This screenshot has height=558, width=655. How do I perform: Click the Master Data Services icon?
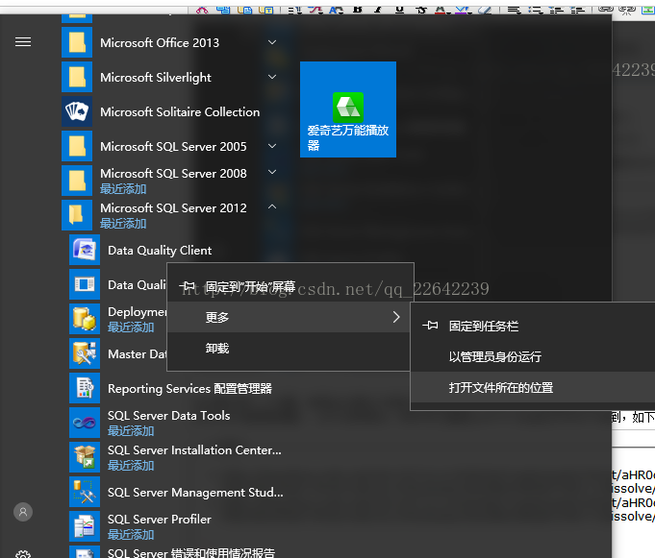85,353
